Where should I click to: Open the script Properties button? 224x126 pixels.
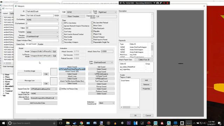click(146, 89)
